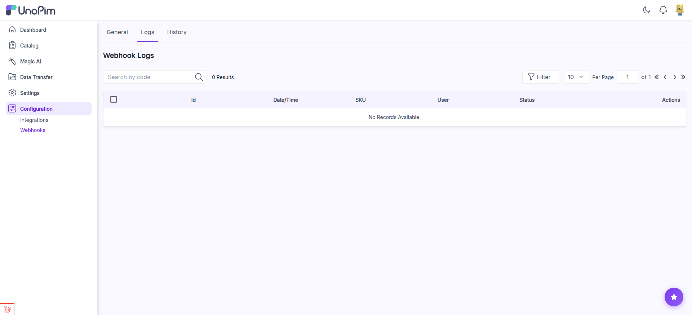This screenshot has height=315, width=692.
Task: Click the Catalog clipboard icon
Action: click(12, 45)
